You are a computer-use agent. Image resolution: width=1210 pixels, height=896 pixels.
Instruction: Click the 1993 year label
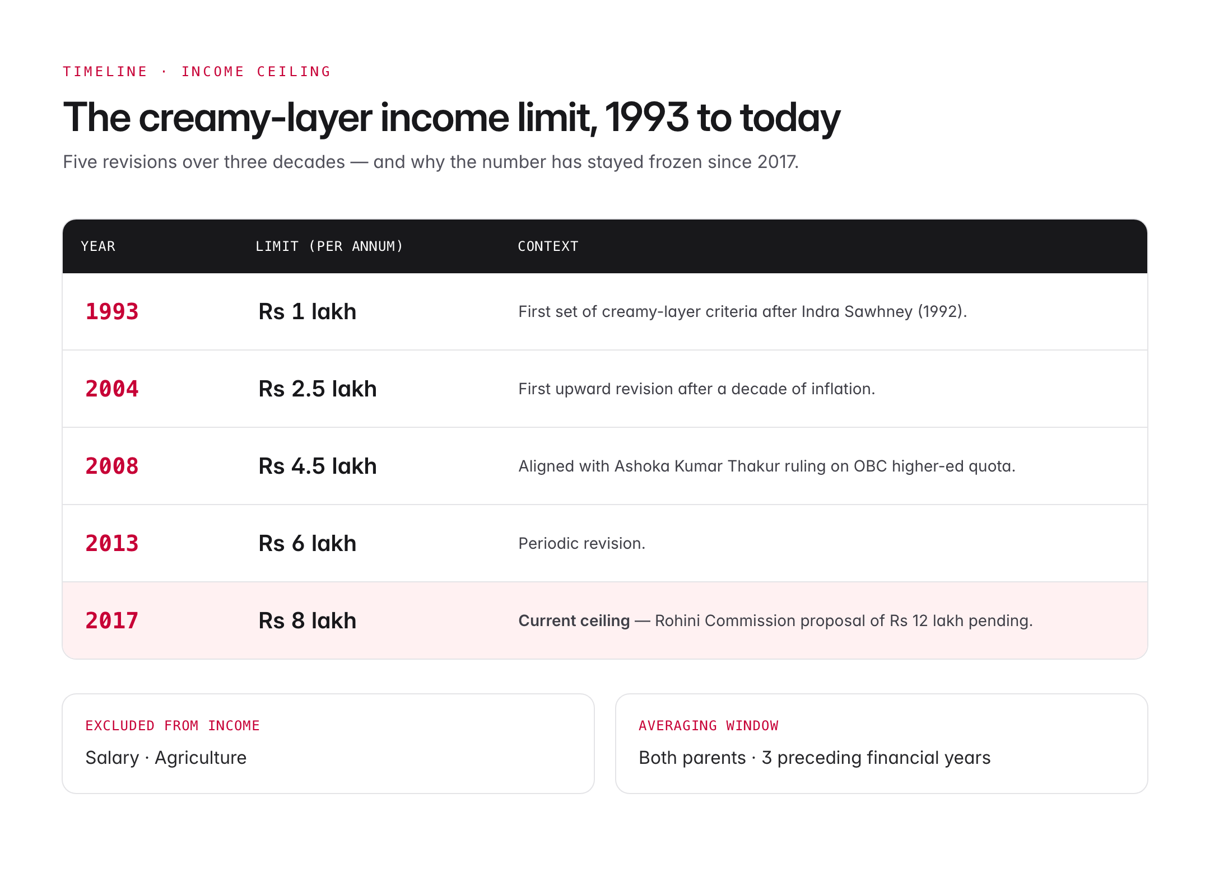[112, 311]
